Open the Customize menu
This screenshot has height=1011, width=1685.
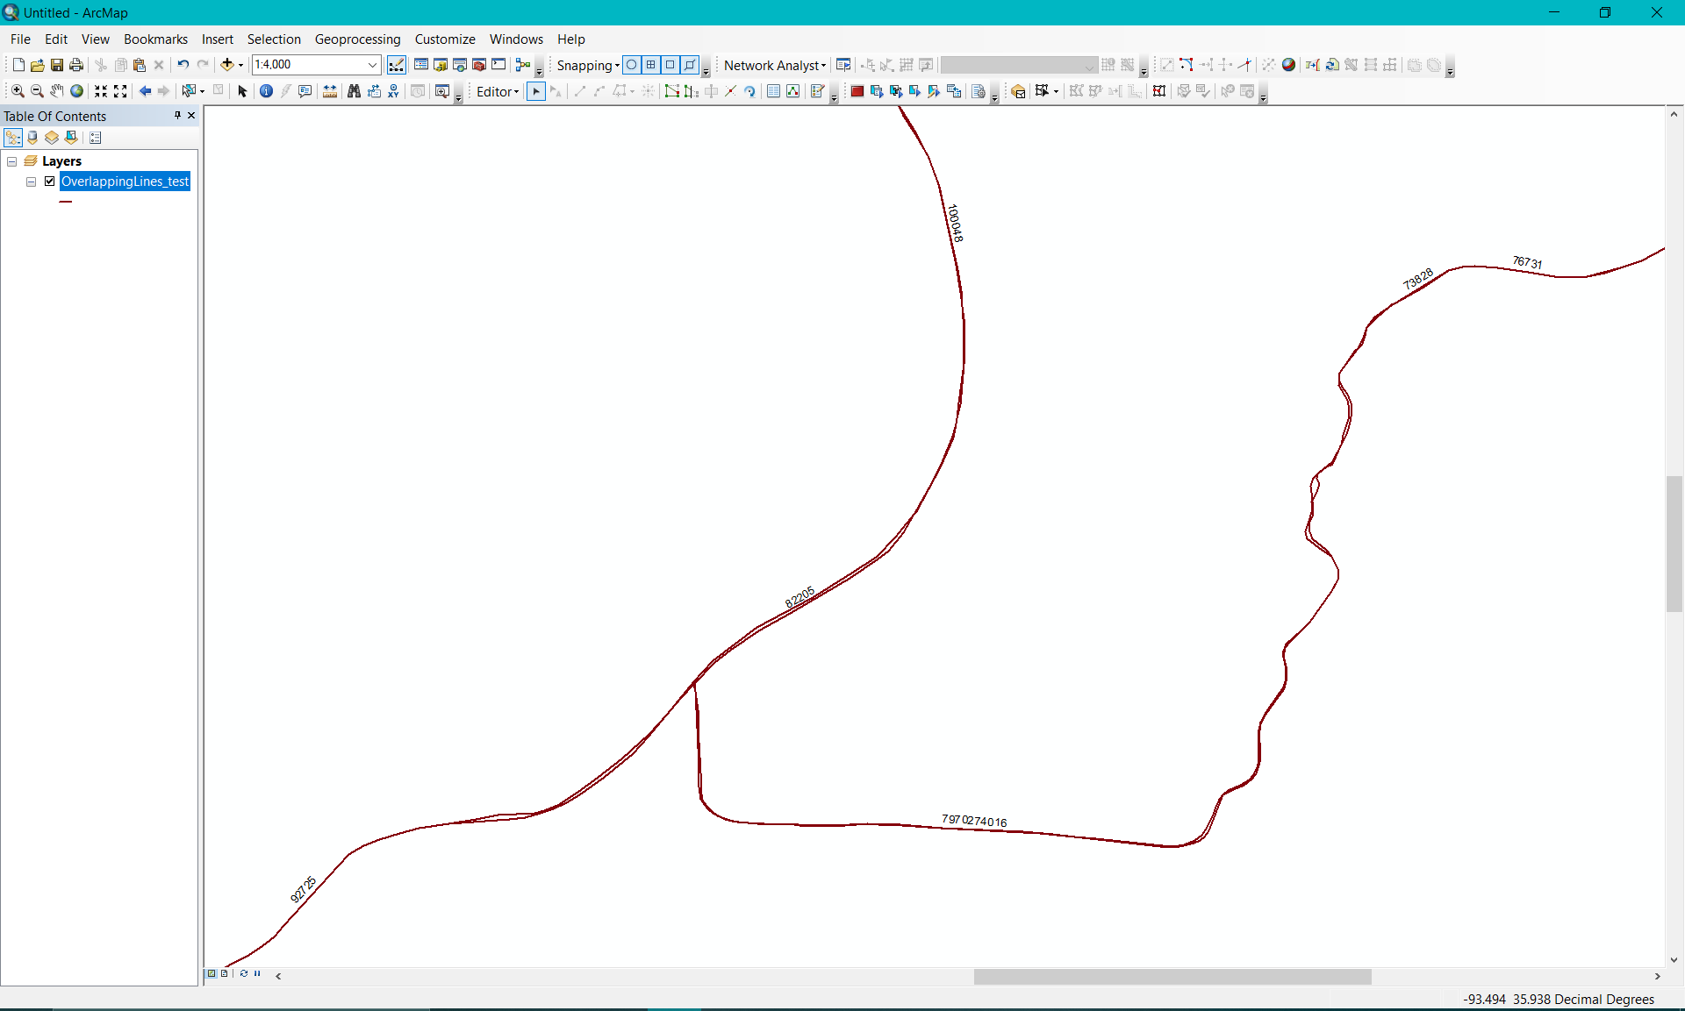pyautogui.click(x=445, y=39)
